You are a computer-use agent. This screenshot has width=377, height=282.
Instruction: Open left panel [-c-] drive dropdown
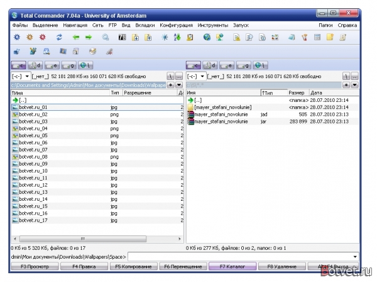pos(21,76)
